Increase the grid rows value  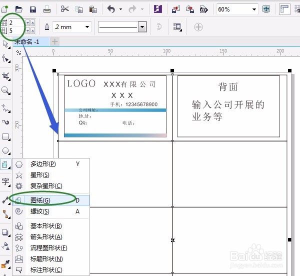pyautogui.click(x=32, y=30)
